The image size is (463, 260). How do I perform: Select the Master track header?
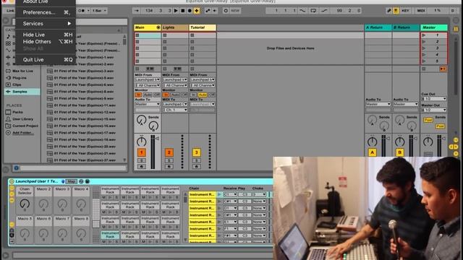[434, 27]
